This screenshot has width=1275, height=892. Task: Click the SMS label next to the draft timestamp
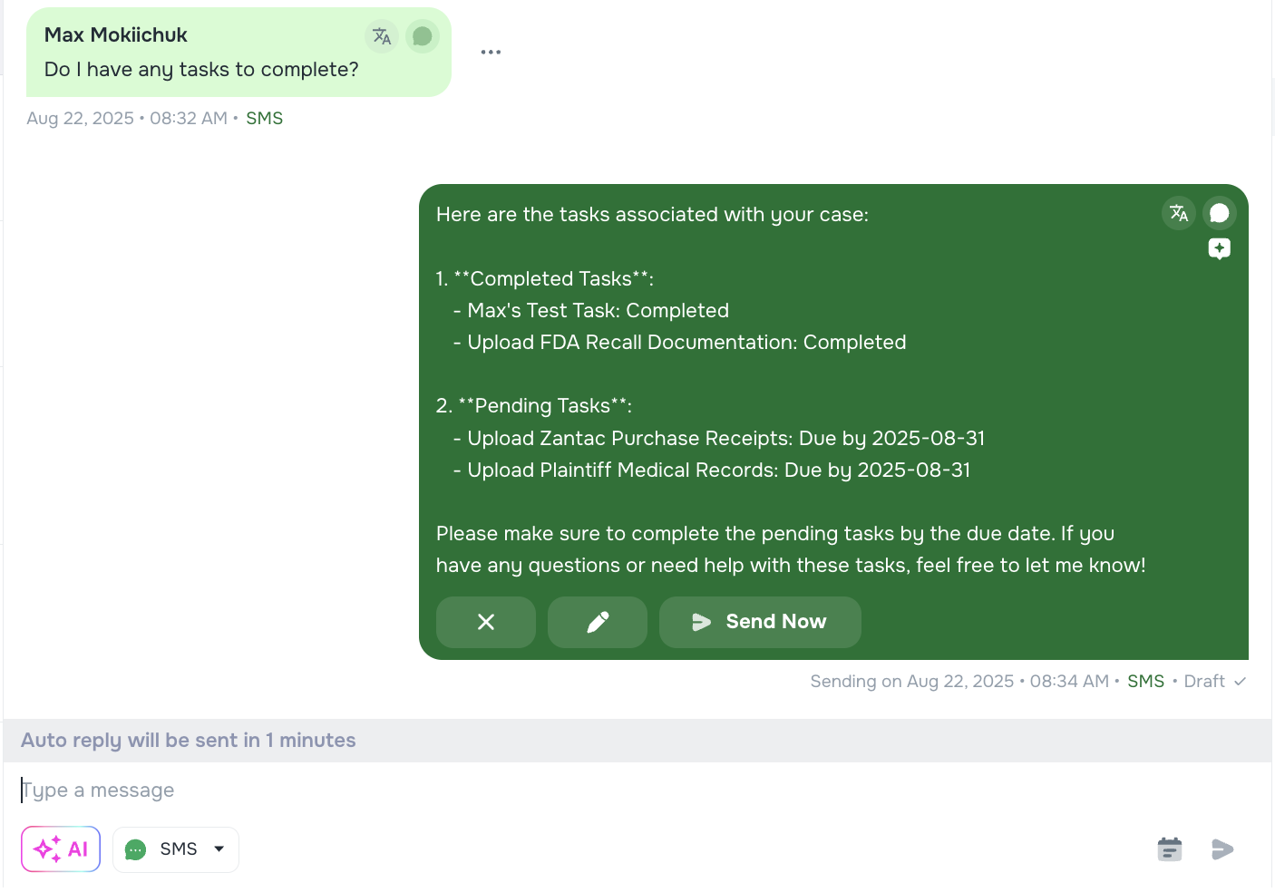point(1145,681)
